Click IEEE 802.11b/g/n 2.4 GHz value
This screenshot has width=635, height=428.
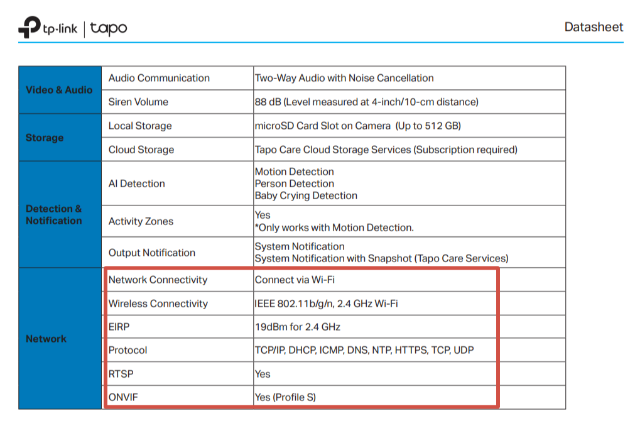point(327,304)
